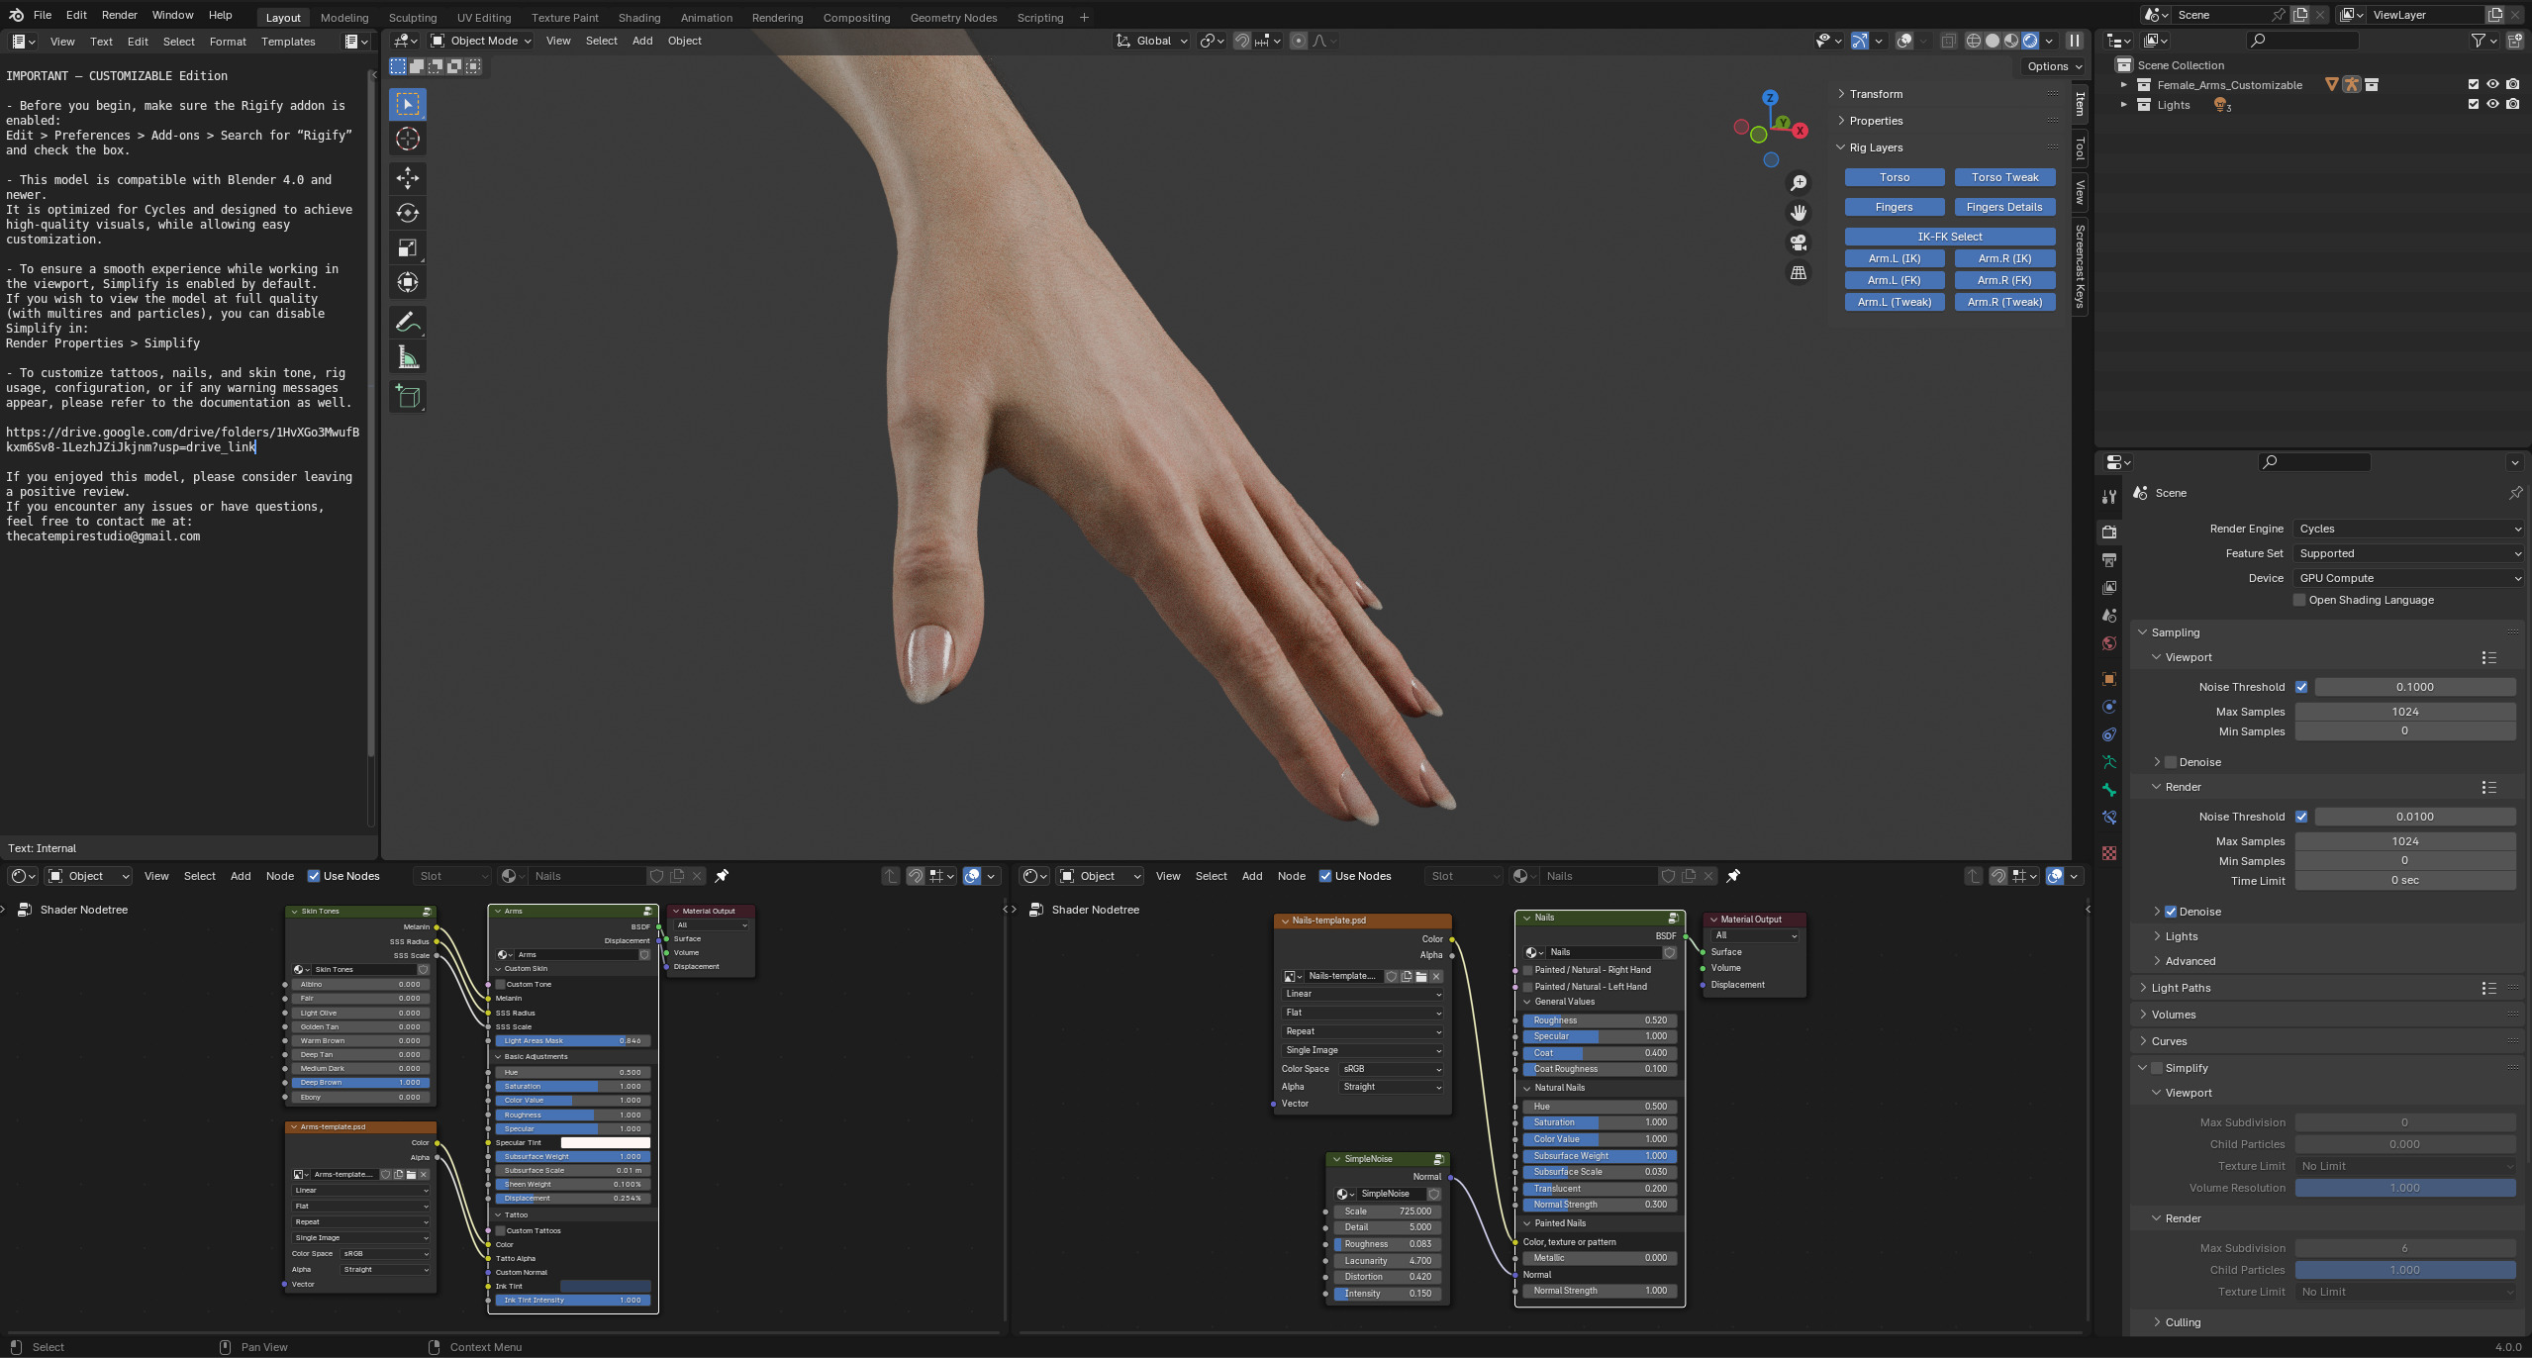Switch to wireframe viewport shading
This screenshot has width=2532, height=1358.
tap(1973, 41)
